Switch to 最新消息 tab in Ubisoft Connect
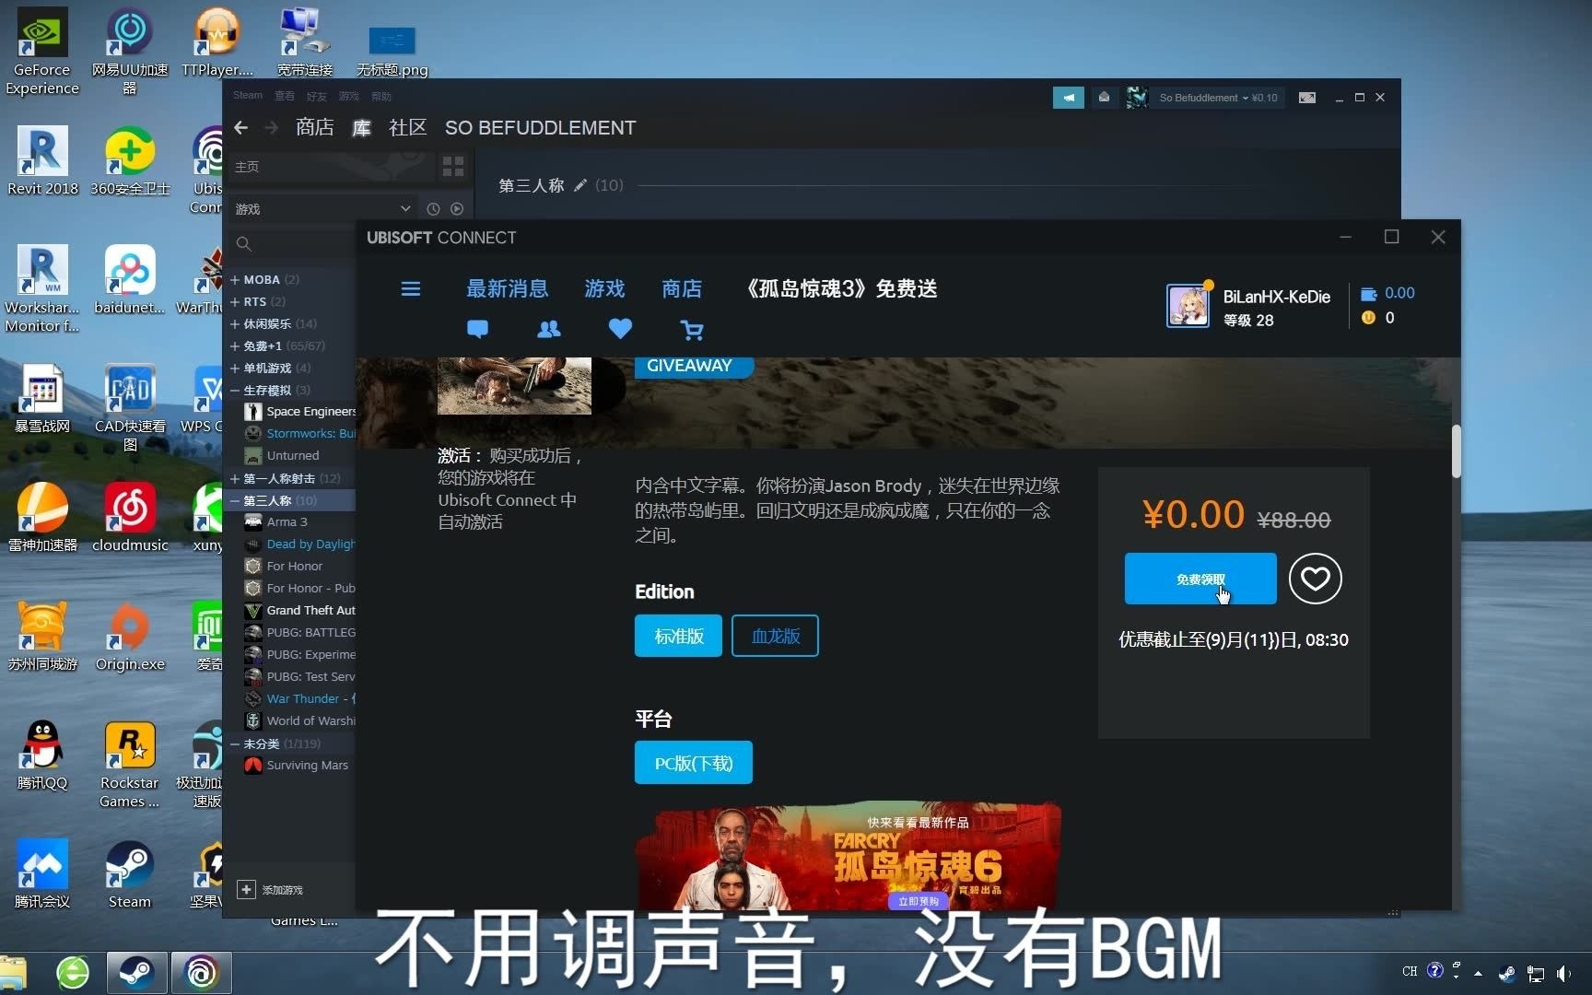The width and height of the screenshot is (1592, 995). pos(507,289)
